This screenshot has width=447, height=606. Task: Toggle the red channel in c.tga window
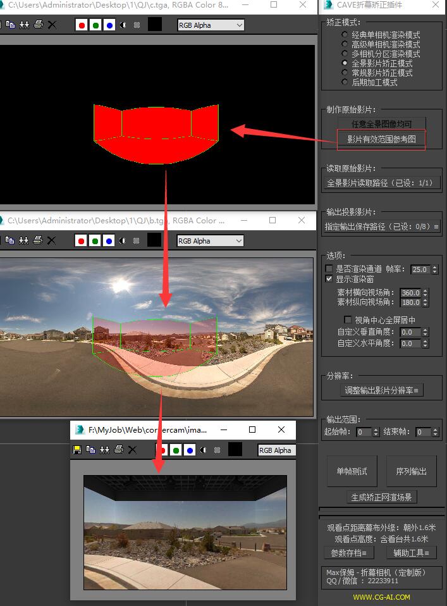[x=81, y=25]
